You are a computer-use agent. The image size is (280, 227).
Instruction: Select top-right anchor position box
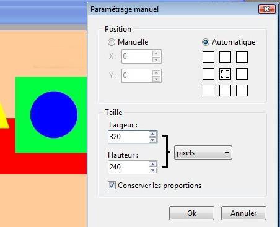(242, 57)
